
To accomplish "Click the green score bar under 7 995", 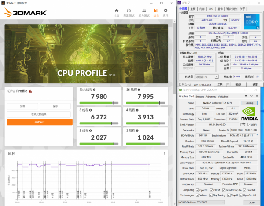I will (x=146, y=103).
